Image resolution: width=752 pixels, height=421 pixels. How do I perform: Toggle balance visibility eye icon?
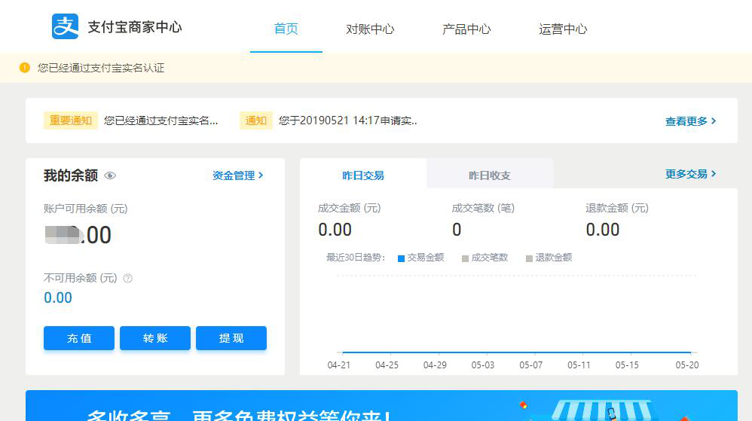(110, 175)
